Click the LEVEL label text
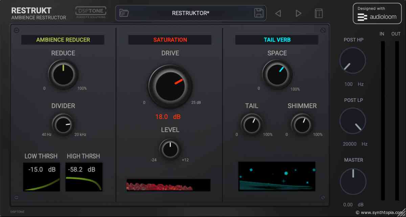 coord(170,130)
